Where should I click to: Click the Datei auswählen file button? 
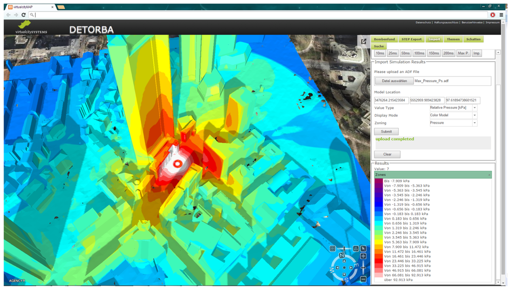click(394, 81)
